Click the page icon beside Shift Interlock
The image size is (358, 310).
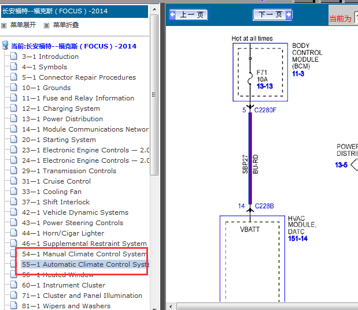click(x=14, y=201)
